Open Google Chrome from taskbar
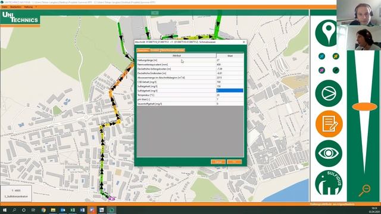 coord(43,210)
